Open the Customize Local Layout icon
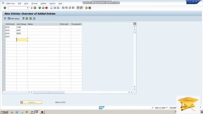 90,8
